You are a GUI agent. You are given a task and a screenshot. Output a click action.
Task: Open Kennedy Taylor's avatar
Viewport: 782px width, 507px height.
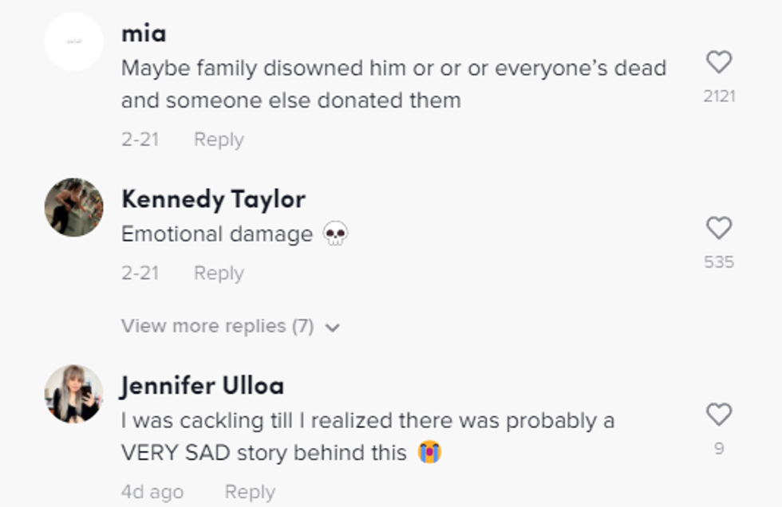click(x=74, y=207)
